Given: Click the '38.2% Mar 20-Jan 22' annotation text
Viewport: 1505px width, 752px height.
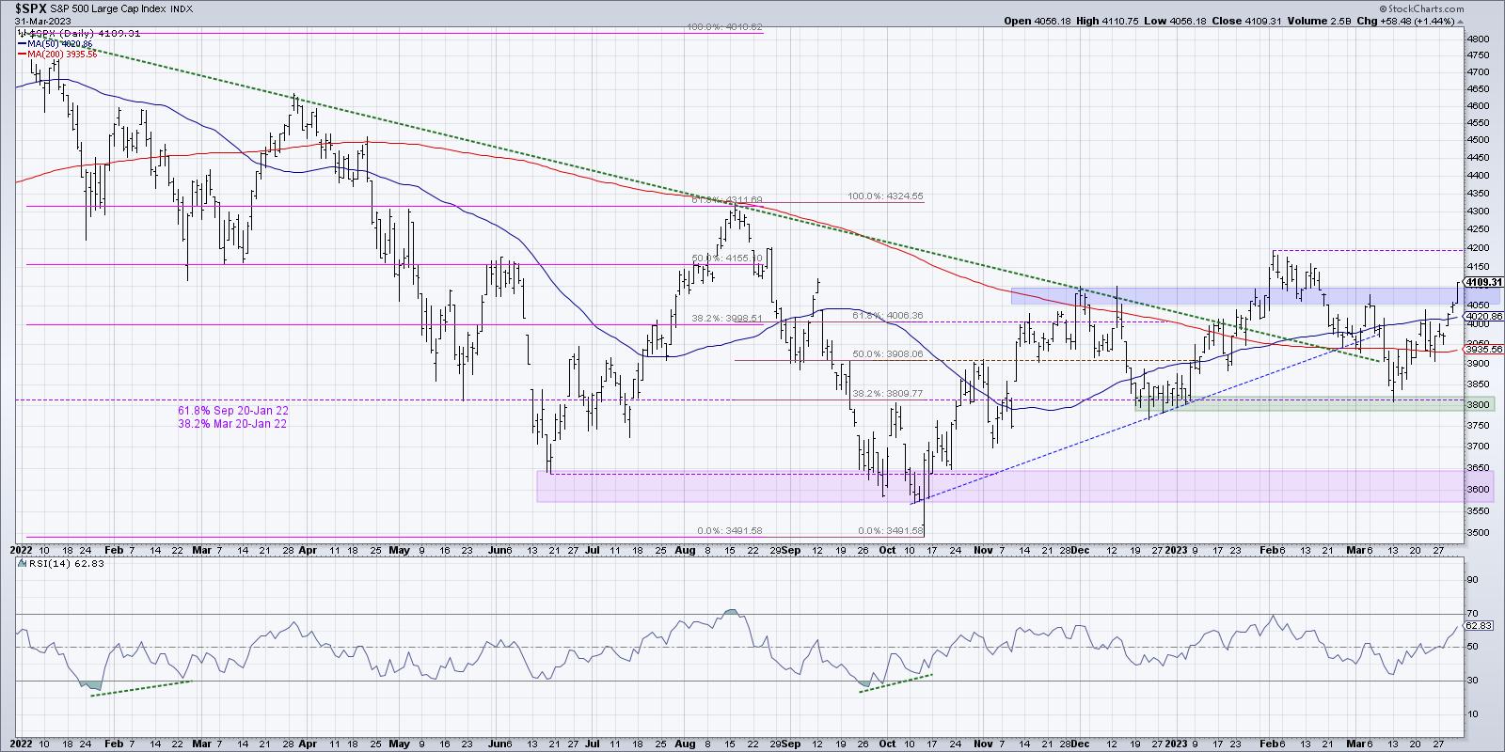Looking at the screenshot, I should click(x=232, y=424).
